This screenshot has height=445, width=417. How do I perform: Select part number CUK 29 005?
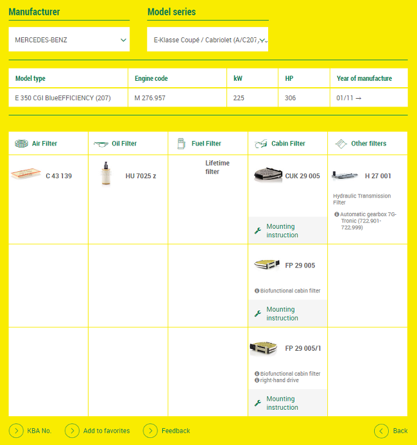coord(302,176)
